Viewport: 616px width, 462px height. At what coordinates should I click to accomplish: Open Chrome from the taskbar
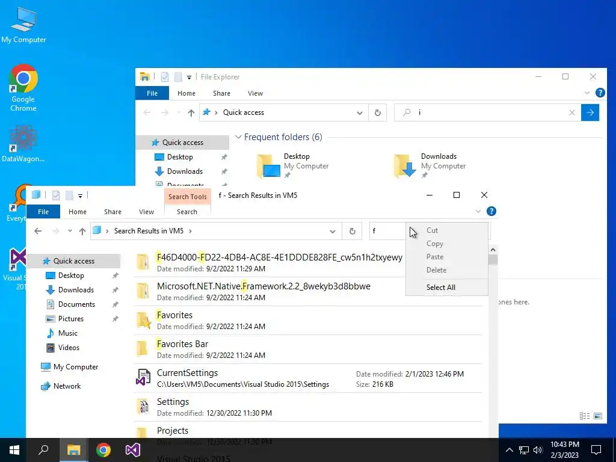tap(103, 450)
